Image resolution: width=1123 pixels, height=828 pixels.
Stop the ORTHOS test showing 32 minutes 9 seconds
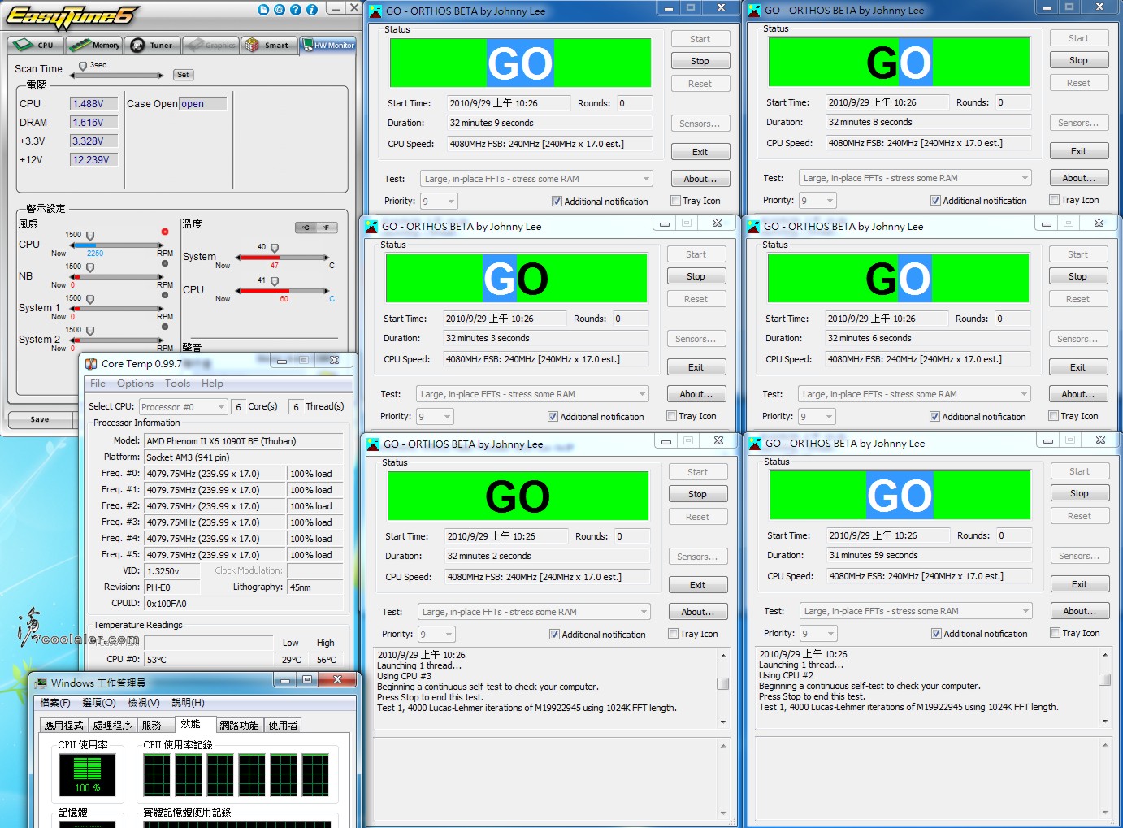700,61
